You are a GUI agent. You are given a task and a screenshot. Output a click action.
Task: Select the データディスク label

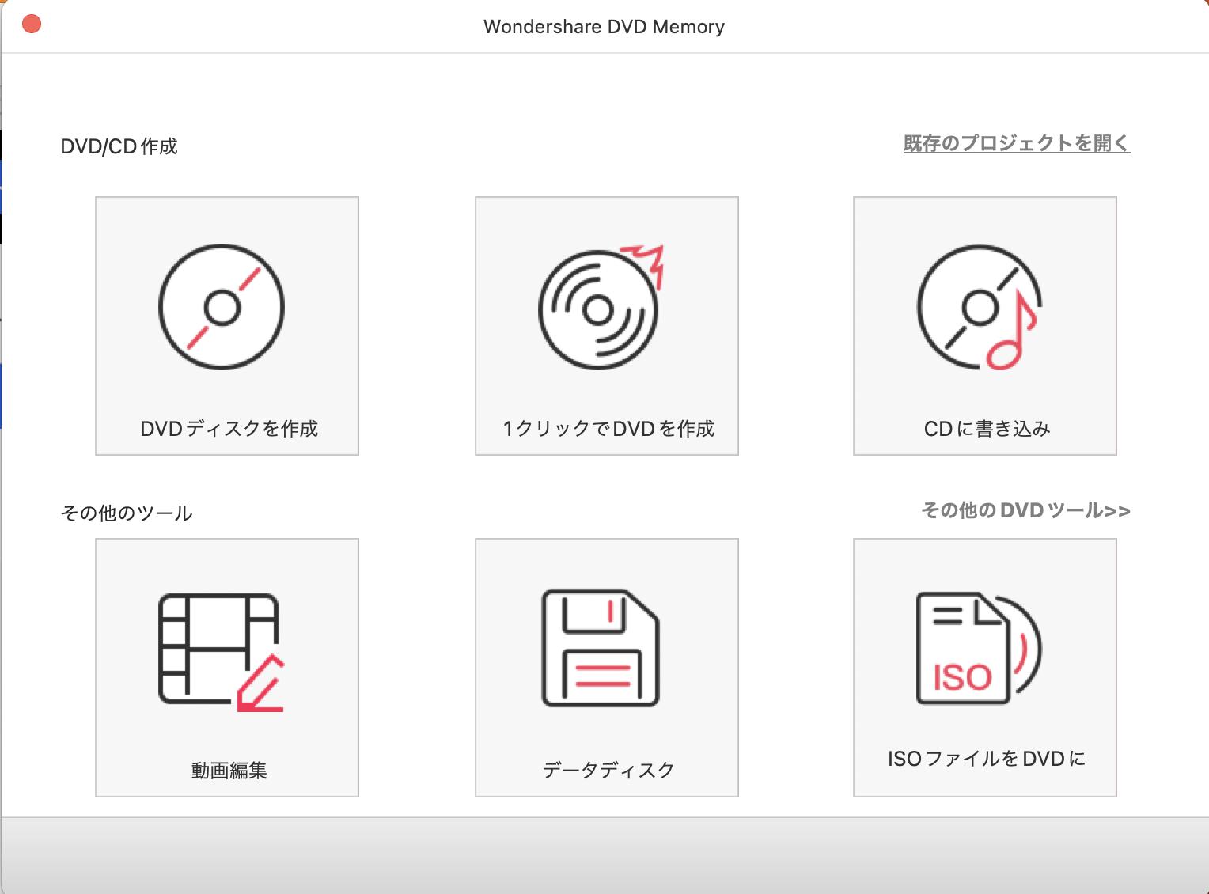[x=608, y=770]
